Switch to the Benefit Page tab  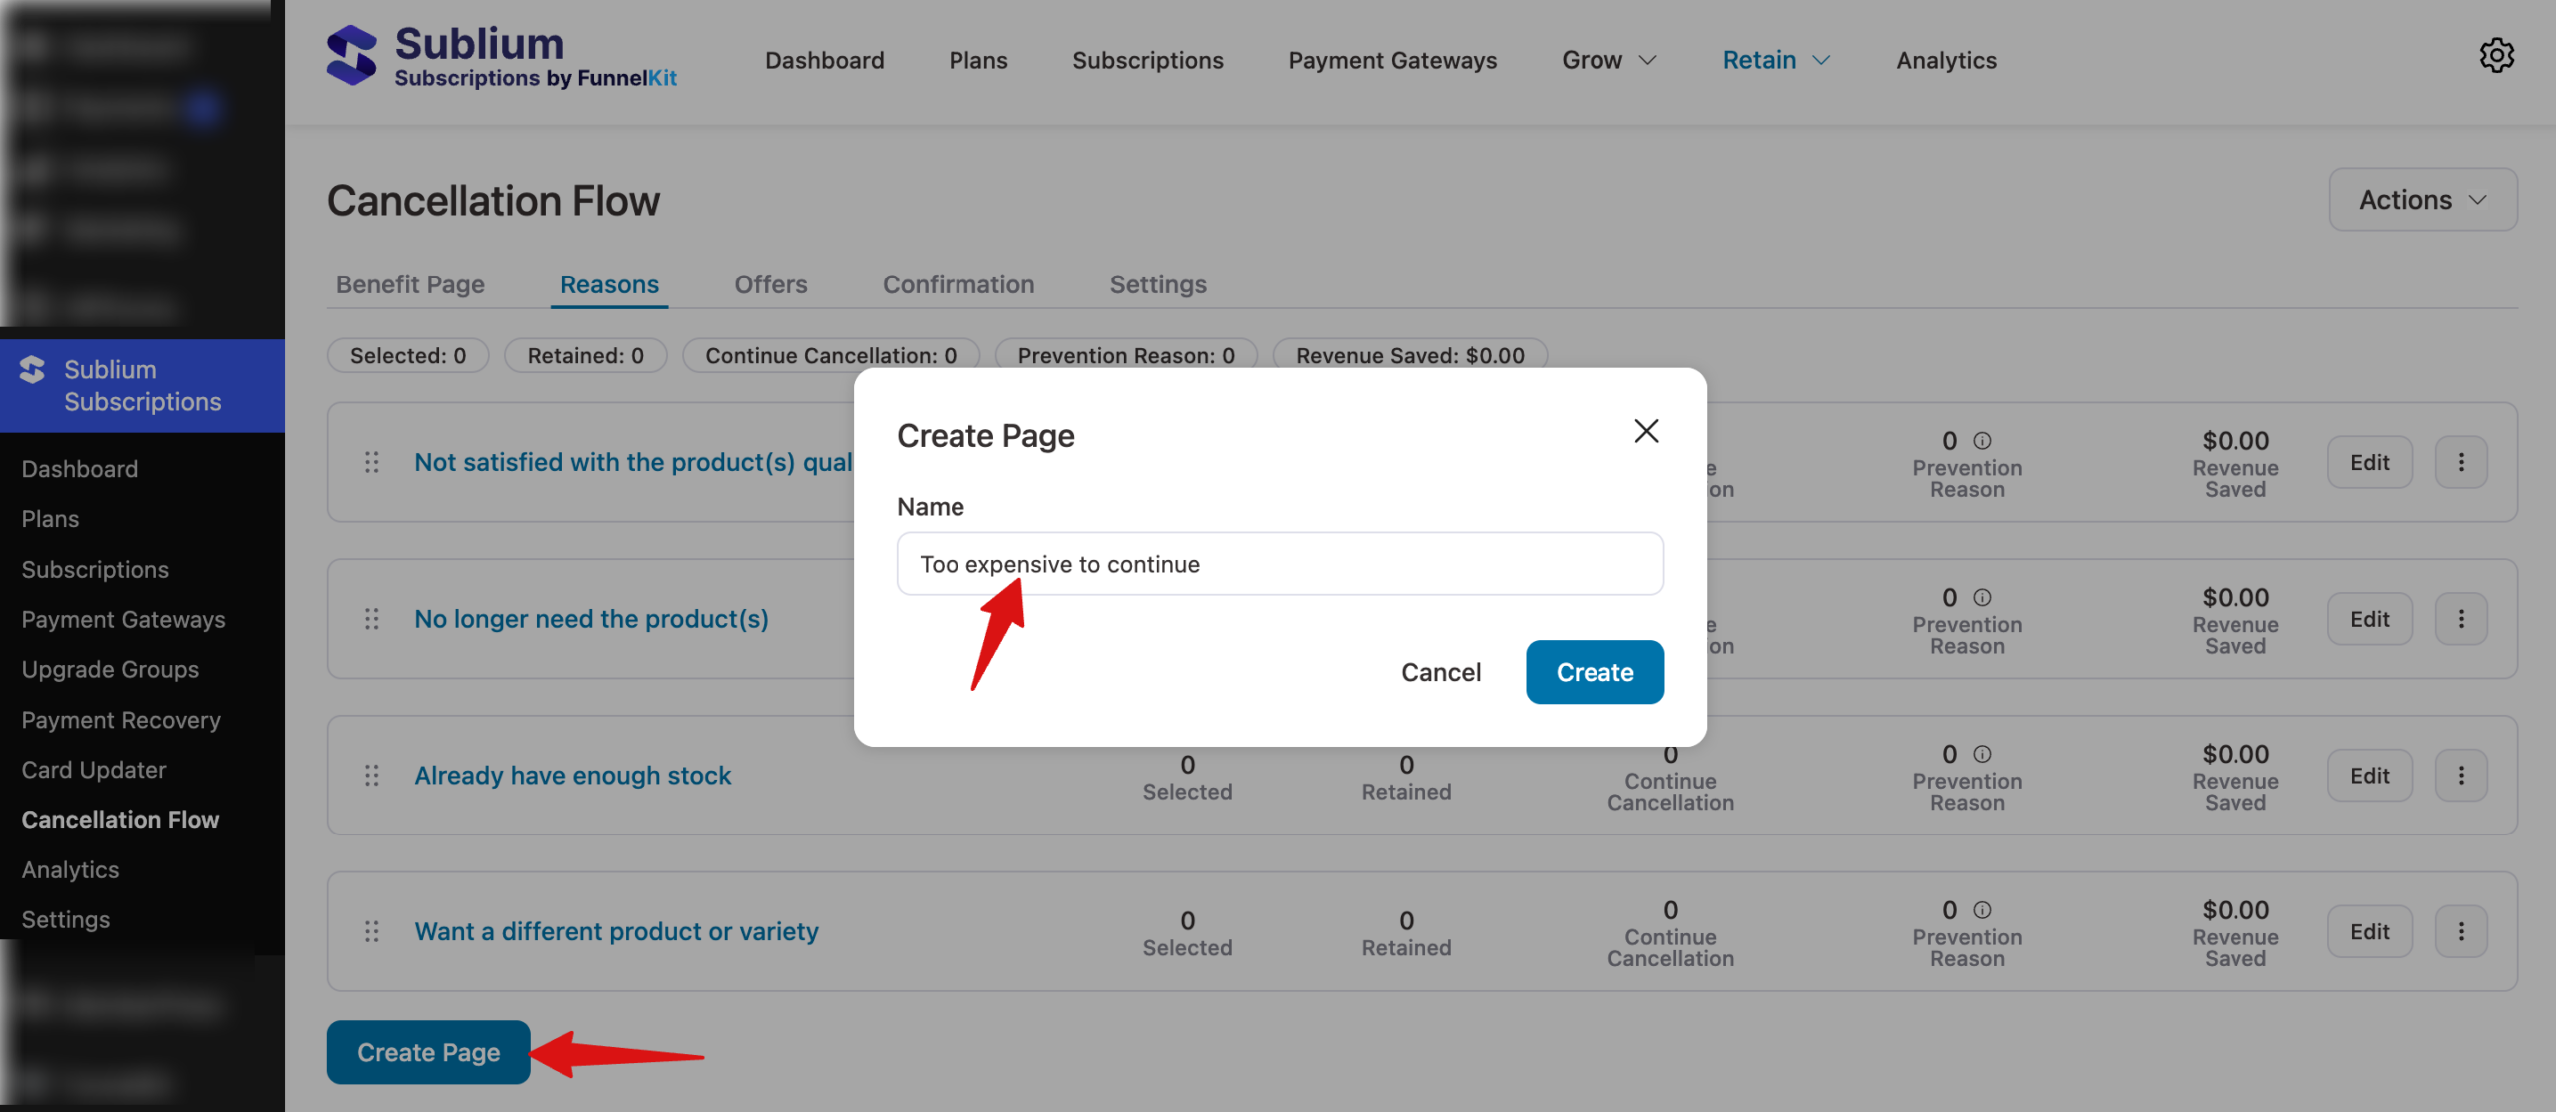click(x=410, y=284)
